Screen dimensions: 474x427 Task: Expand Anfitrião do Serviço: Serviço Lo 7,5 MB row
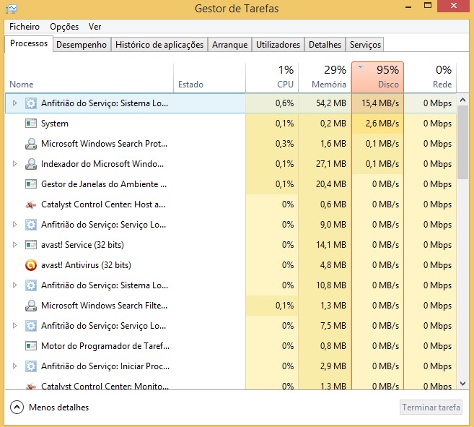click(x=14, y=326)
